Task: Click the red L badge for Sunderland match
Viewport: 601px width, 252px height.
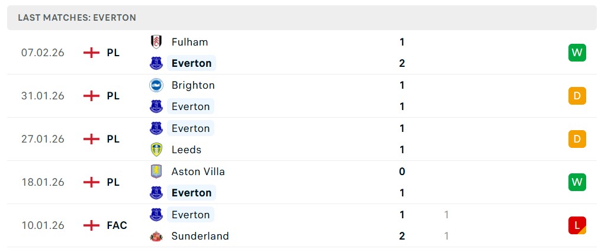Action: pyautogui.click(x=577, y=225)
